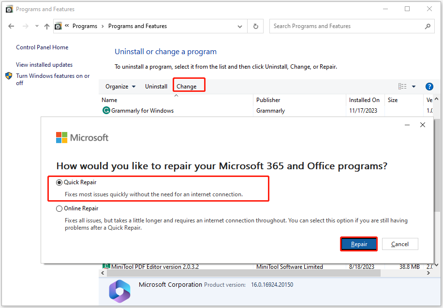Screen dimensions: 443x308
Task: Open Control Panel Home link
Action: pyautogui.click(x=42, y=47)
